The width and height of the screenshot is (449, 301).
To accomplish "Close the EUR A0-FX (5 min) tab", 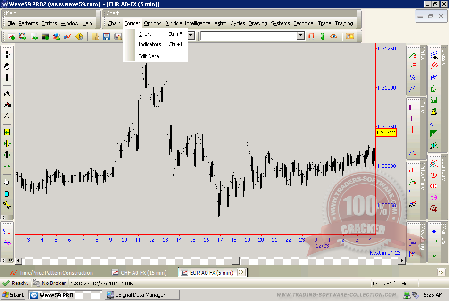I will click(241, 272).
